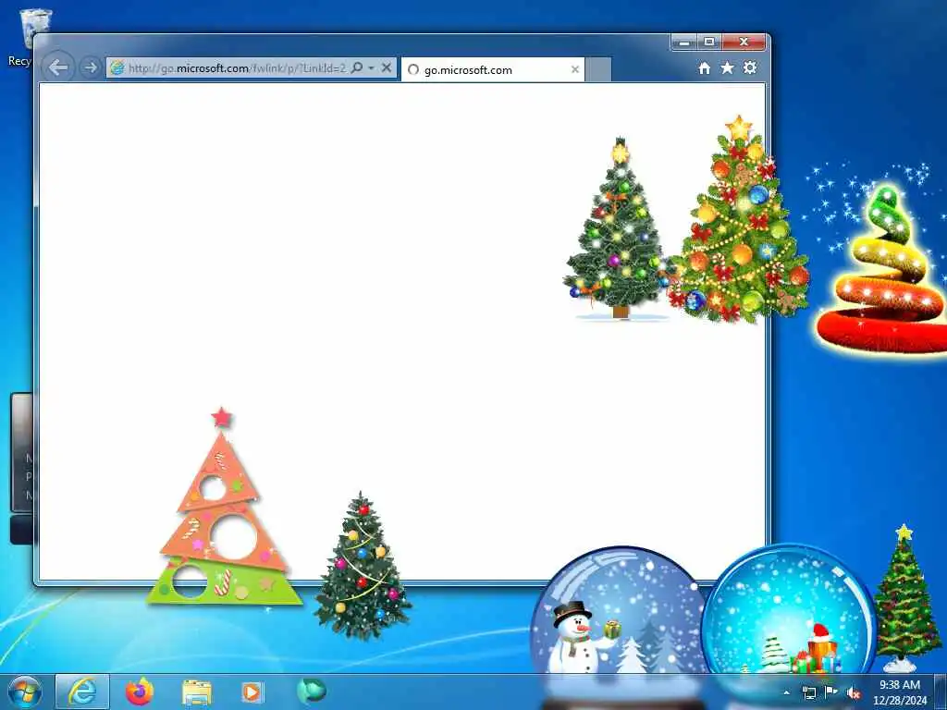
Task: Open a new blank tab
Action: pos(598,69)
